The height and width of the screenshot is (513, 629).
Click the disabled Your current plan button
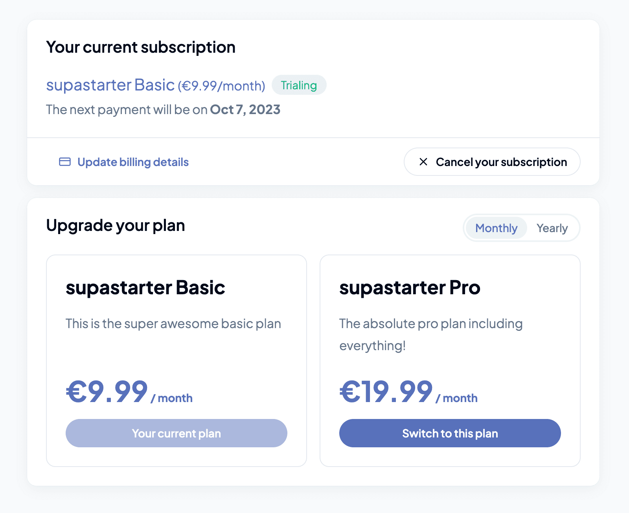[176, 433]
